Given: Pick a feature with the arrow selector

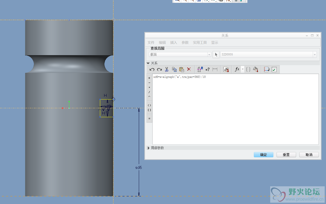Looking at the screenshot, I should click(x=216, y=55).
